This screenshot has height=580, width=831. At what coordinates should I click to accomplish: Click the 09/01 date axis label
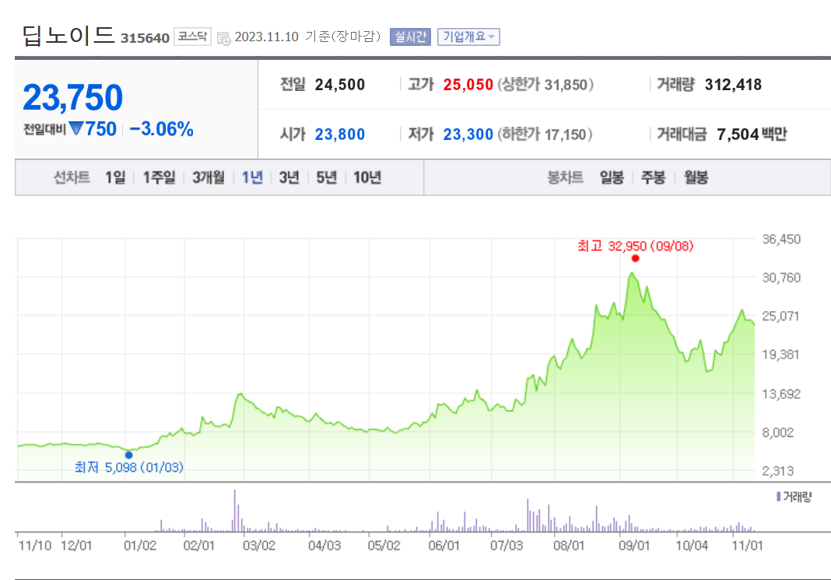point(634,546)
